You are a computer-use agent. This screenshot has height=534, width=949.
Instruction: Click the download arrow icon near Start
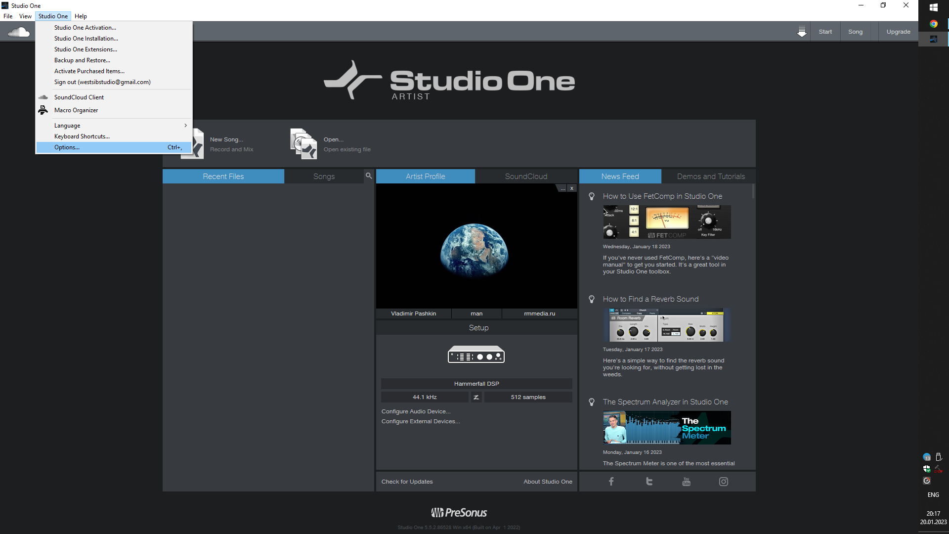(802, 32)
